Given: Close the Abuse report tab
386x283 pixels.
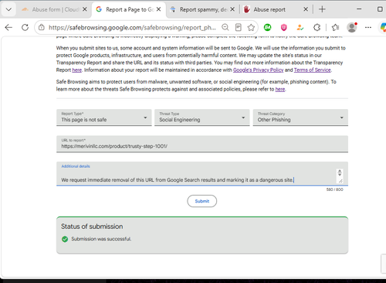Looking at the screenshot, I should [306, 9].
